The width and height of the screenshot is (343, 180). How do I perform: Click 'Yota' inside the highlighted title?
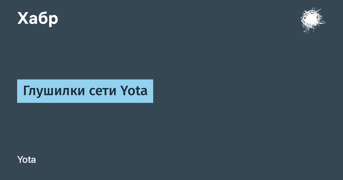click(134, 91)
